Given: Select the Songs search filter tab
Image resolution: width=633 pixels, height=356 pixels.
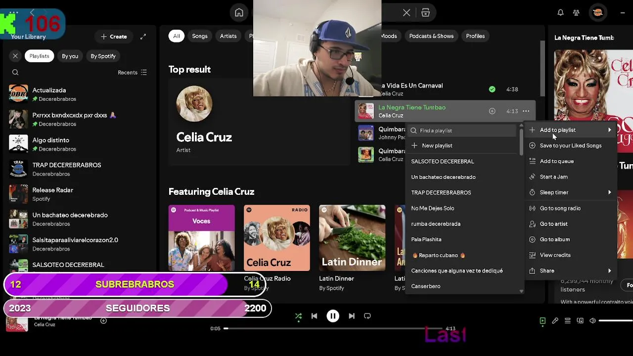Looking at the screenshot, I should (x=200, y=36).
